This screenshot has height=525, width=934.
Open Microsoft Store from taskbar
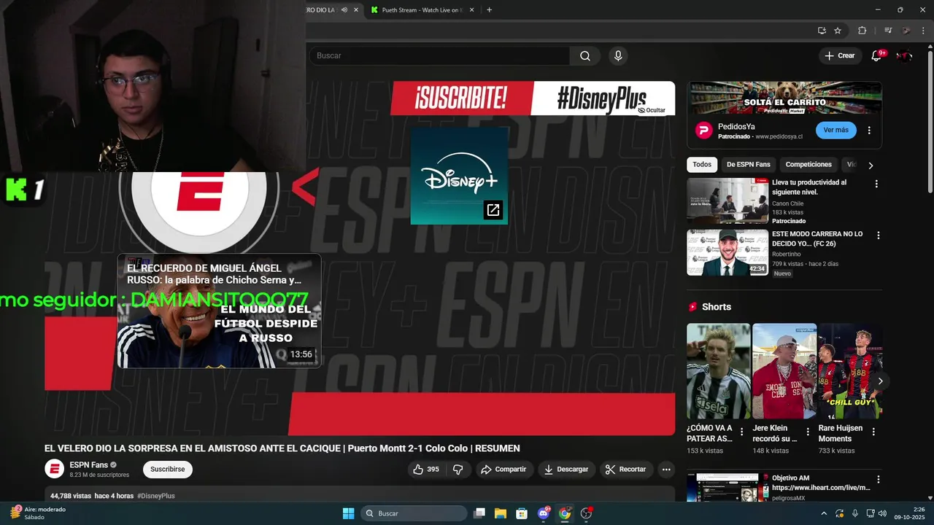point(522,513)
